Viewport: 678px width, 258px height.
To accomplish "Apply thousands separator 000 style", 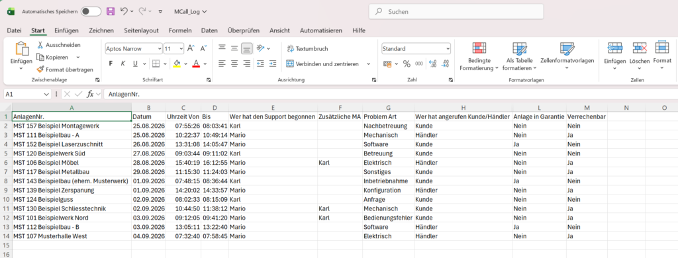I will pos(419,64).
